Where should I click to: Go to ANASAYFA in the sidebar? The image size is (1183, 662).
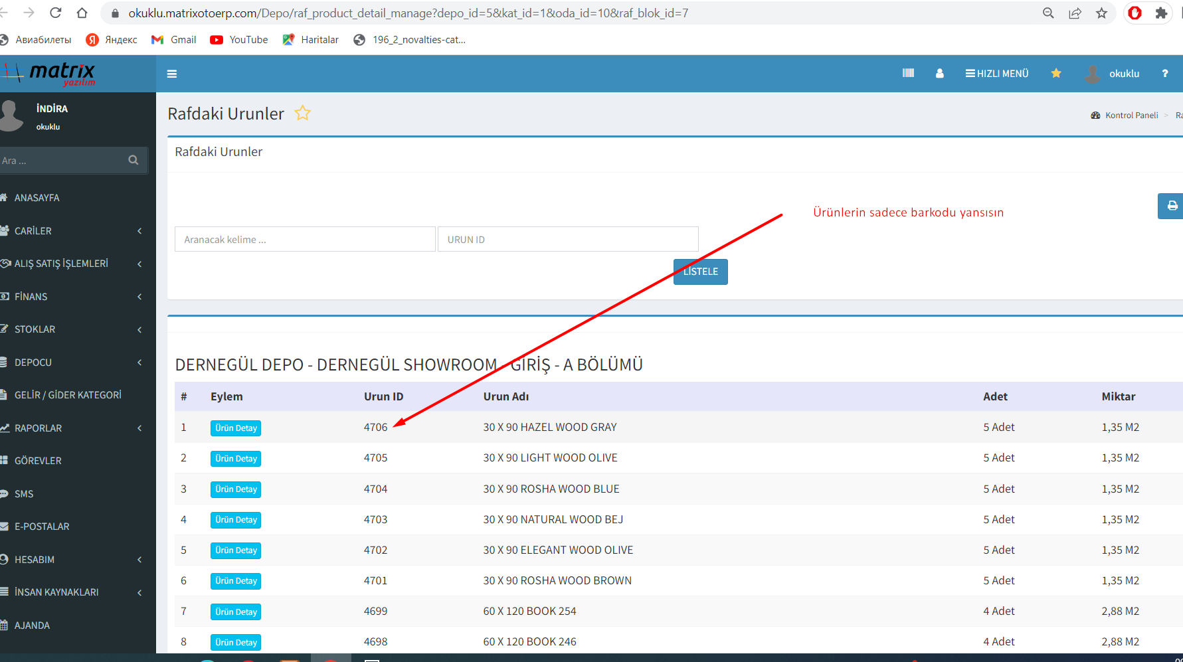(x=37, y=198)
